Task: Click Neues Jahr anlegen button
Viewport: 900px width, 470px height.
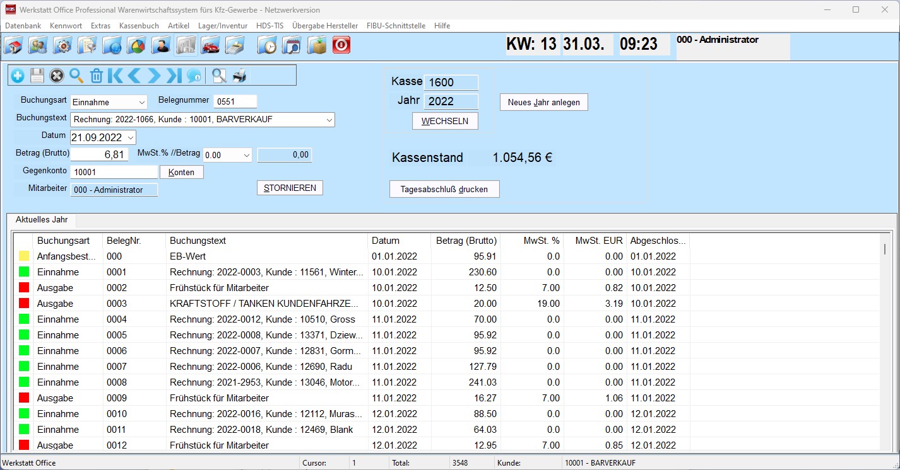Action: [x=544, y=102]
